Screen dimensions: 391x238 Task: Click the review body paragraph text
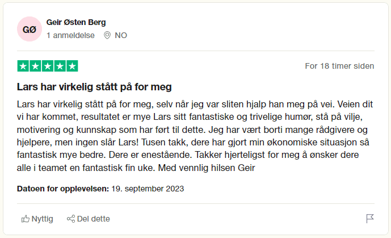click(193, 136)
